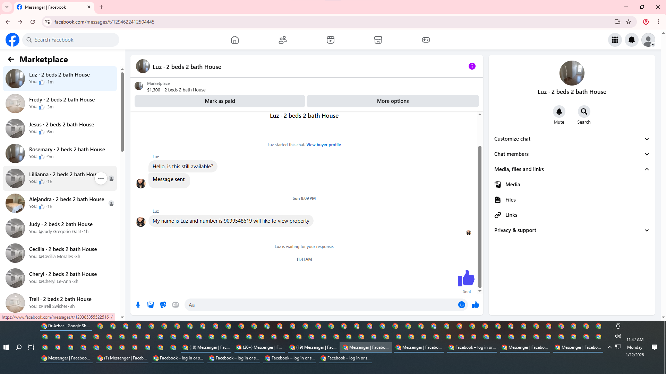Open Facebook notifications bell
Image resolution: width=666 pixels, height=374 pixels.
[x=631, y=40]
